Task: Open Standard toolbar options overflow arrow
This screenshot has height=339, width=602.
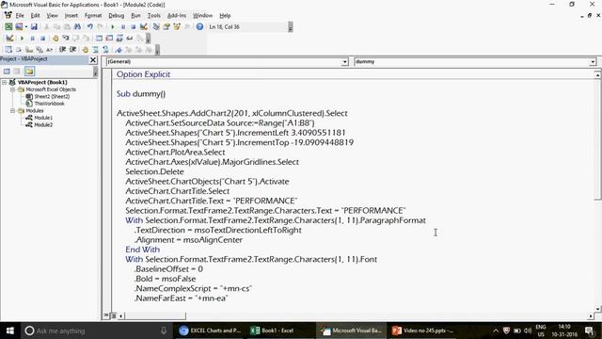Action: [291, 27]
